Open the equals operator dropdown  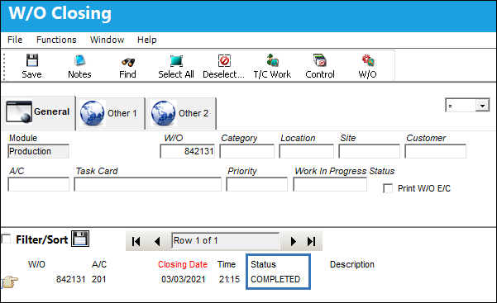pyautogui.click(x=482, y=106)
